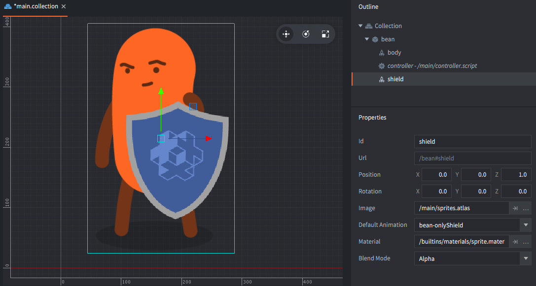The width and height of the screenshot is (536, 286).
Task: Collapse the bean game object node
Action: click(x=367, y=39)
